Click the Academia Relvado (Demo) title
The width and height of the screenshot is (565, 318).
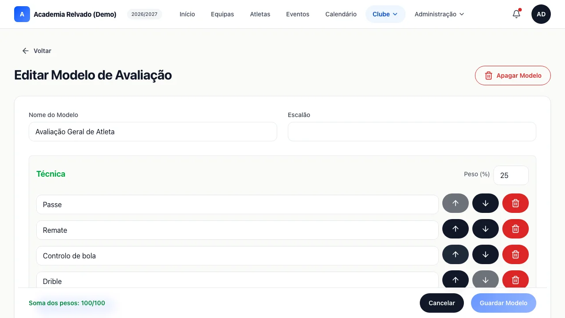pyautogui.click(x=75, y=14)
